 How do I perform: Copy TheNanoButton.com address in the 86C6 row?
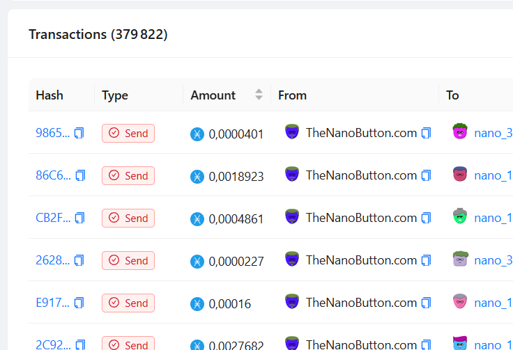click(x=426, y=175)
